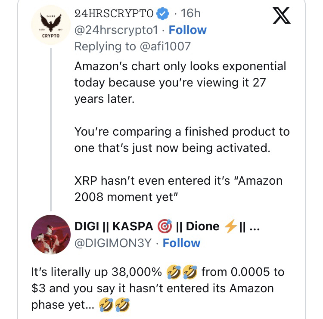The image size is (323, 319).
Task: Click the 'Amazon's chart only looks exponential' paragraph
Action: (180, 83)
